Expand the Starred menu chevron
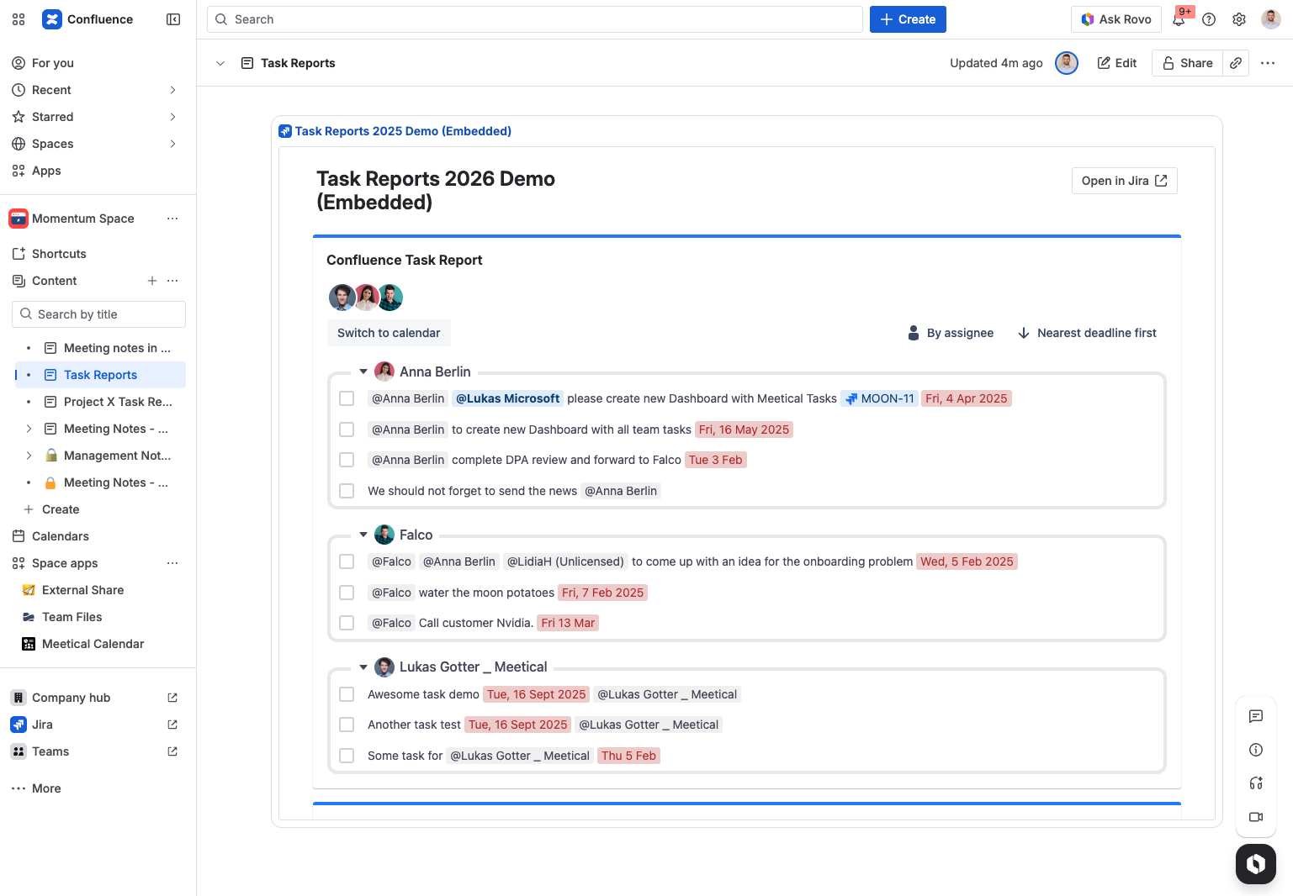 [172, 117]
